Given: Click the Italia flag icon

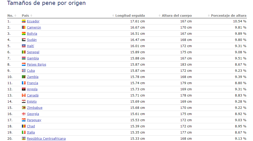Looking at the screenshot, I should pos(24,133).
